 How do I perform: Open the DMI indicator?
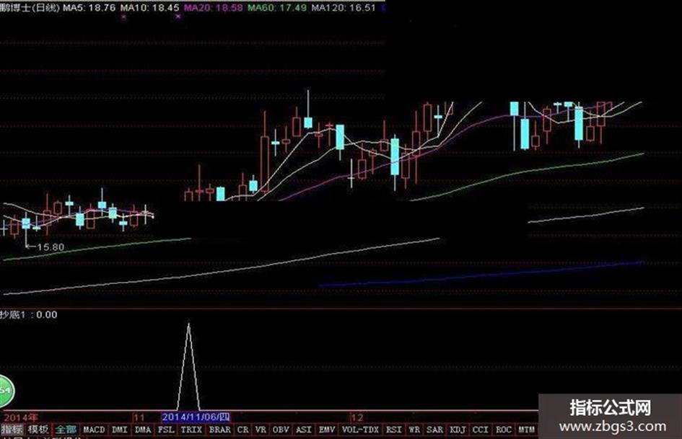[x=119, y=430]
